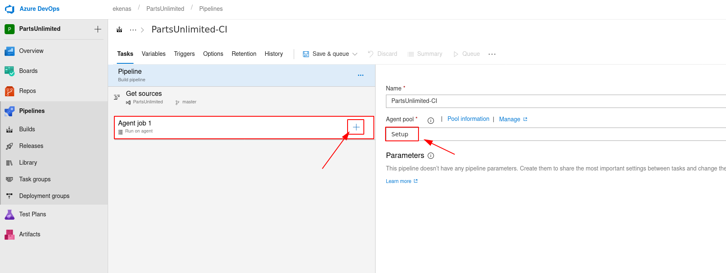Screen dimensions: 726x273
Task: Open the breadcrumb ellipsis before PartsUnlimited-CI
Action: (x=133, y=30)
